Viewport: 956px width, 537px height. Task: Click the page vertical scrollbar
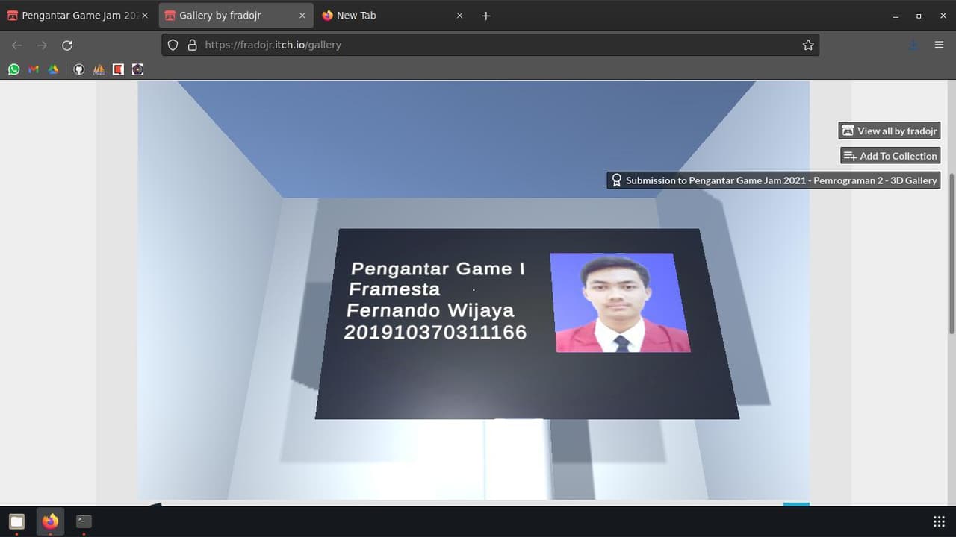point(952,254)
